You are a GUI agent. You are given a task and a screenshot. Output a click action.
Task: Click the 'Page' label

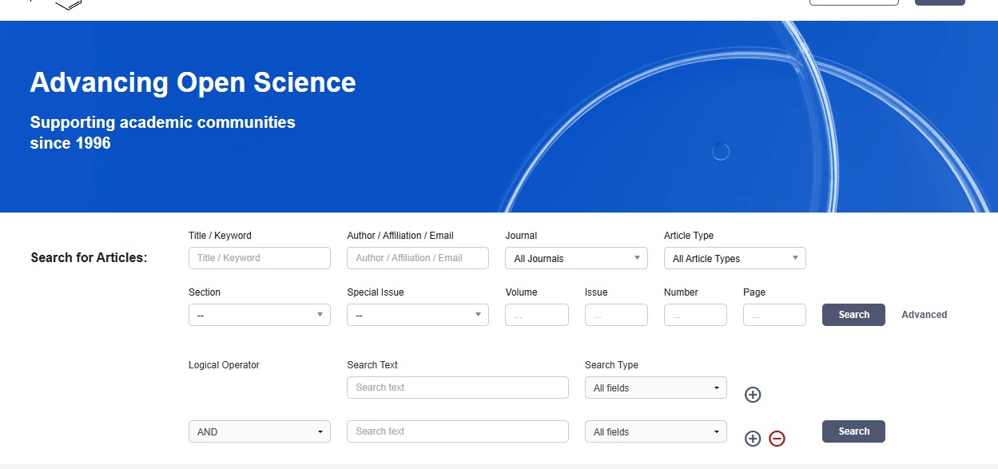coord(754,292)
